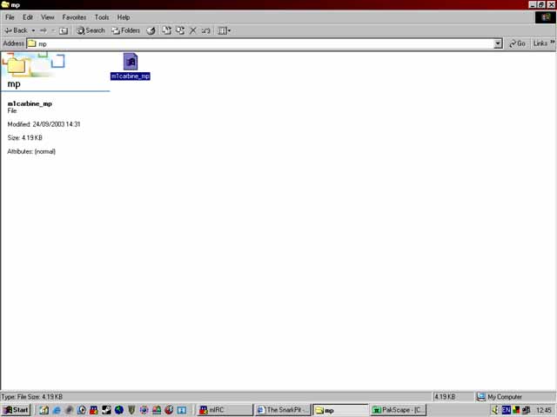This screenshot has width=557, height=417.
Task: Switch to PakScape taskbar window
Action: (399, 410)
